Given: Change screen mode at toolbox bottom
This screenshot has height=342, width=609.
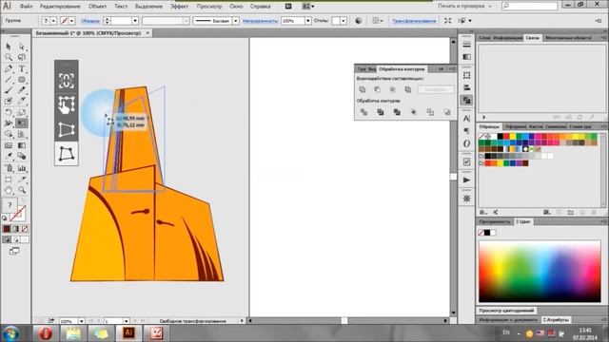Looking at the screenshot, I should click(14, 251).
